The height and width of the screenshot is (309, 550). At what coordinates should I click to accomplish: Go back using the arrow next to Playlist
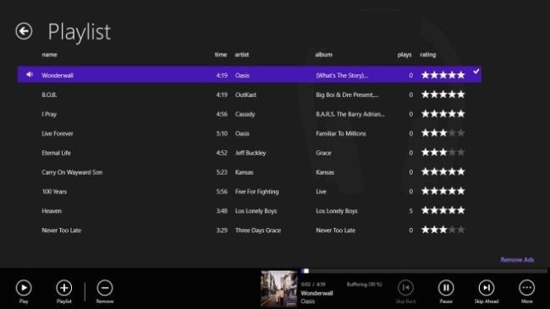point(24,31)
